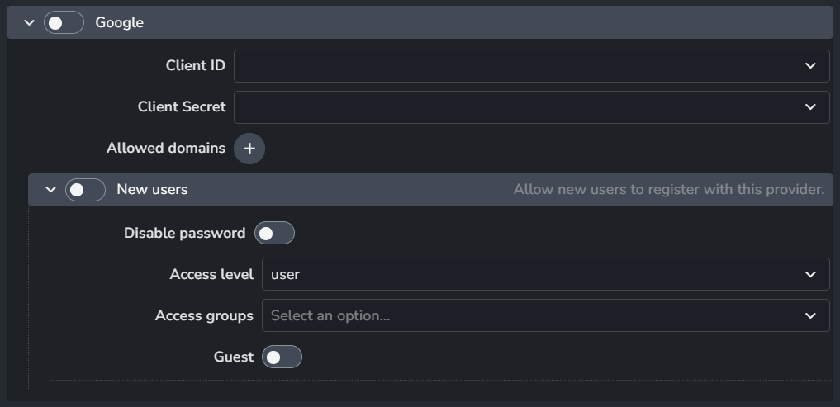Add an allowed domain with plus icon
840x407 pixels.
[x=249, y=149]
